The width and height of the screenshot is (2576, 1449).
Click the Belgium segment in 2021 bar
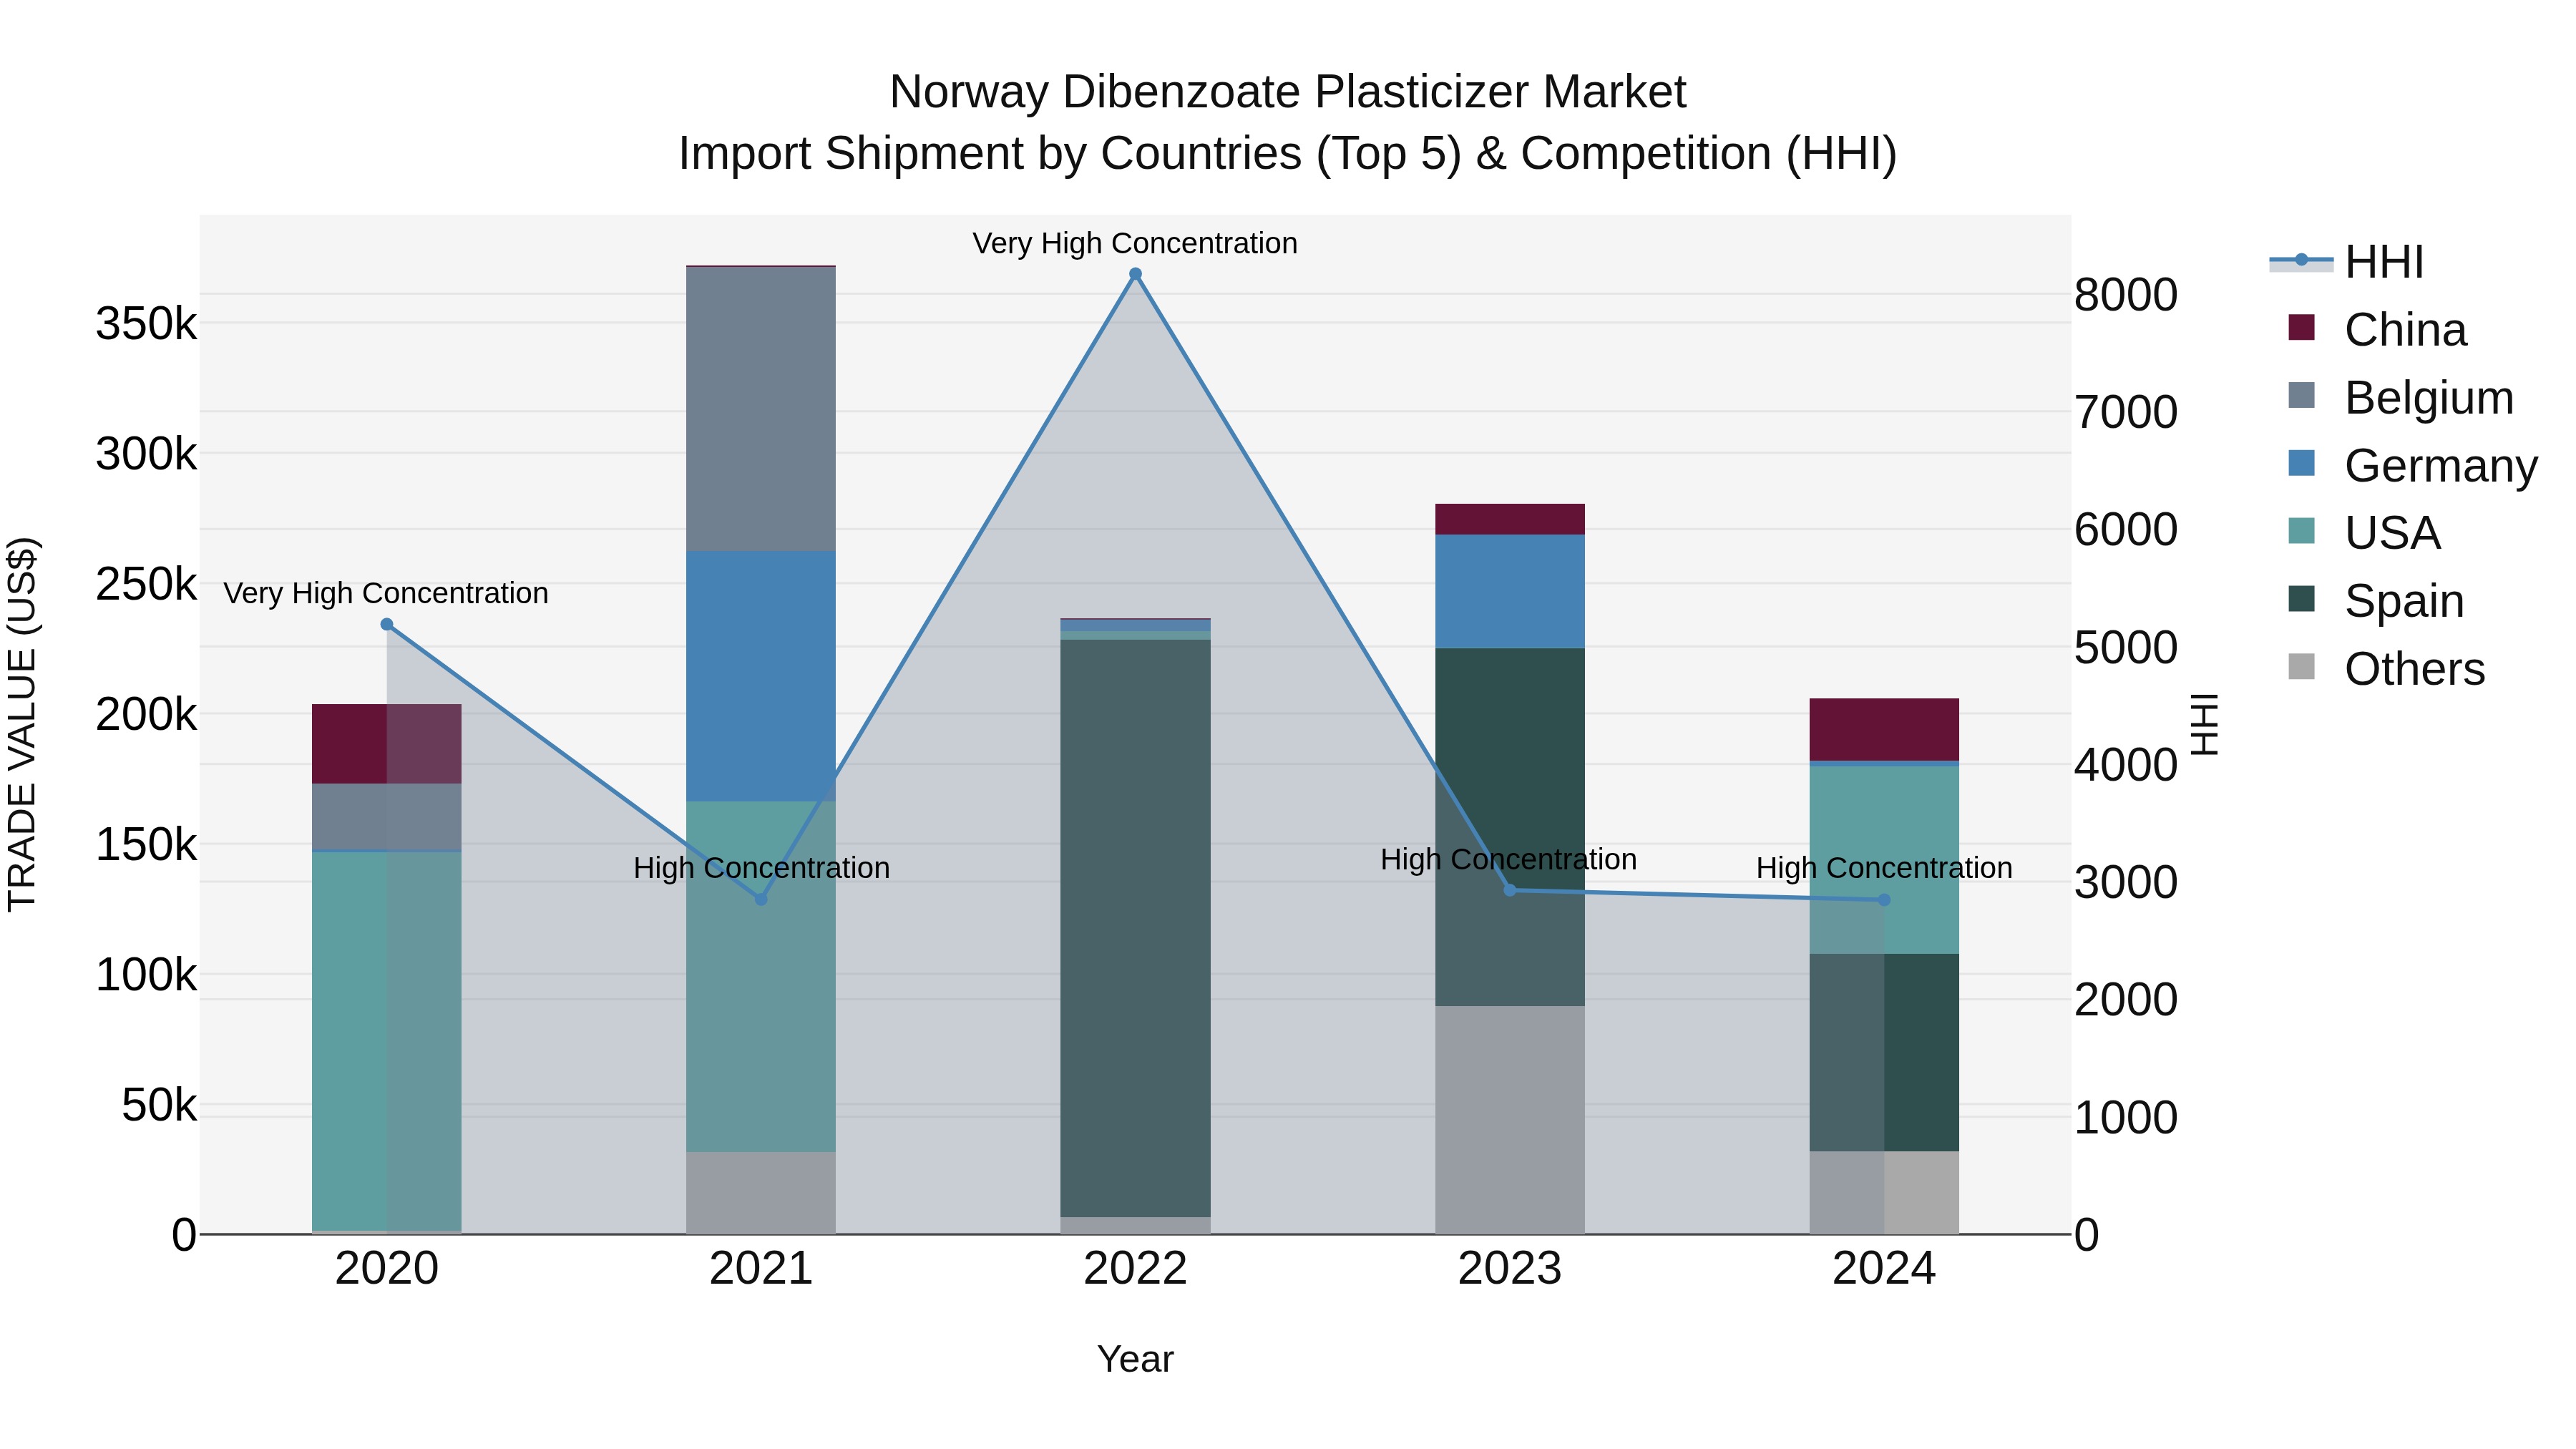pos(761,409)
